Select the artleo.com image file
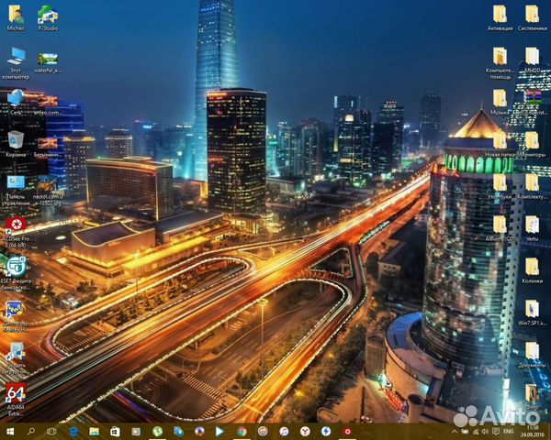This screenshot has height=440, width=551. [47, 104]
